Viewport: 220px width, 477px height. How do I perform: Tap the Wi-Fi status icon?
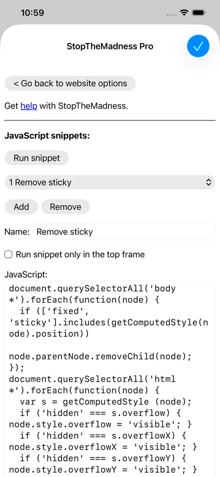tap(184, 13)
